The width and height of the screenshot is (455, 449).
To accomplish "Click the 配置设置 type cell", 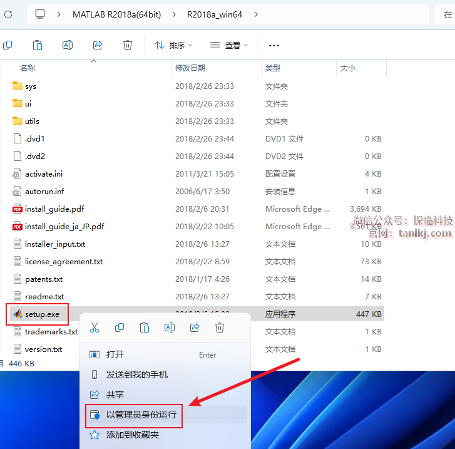I will point(280,173).
